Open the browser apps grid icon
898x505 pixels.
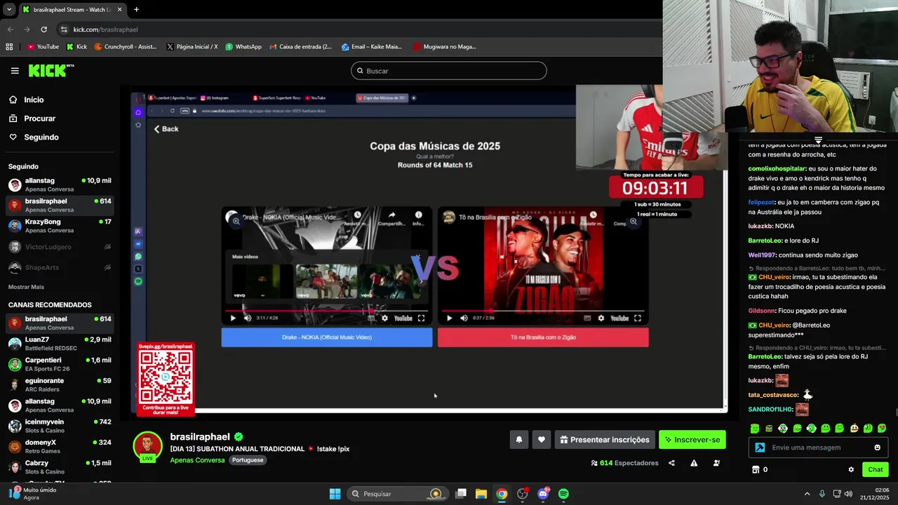click(9, 47)
